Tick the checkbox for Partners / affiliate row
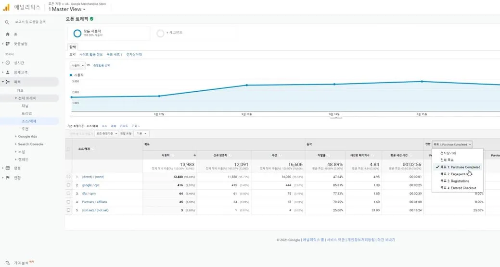Screen dimensions: 500x267 point(68,202)
